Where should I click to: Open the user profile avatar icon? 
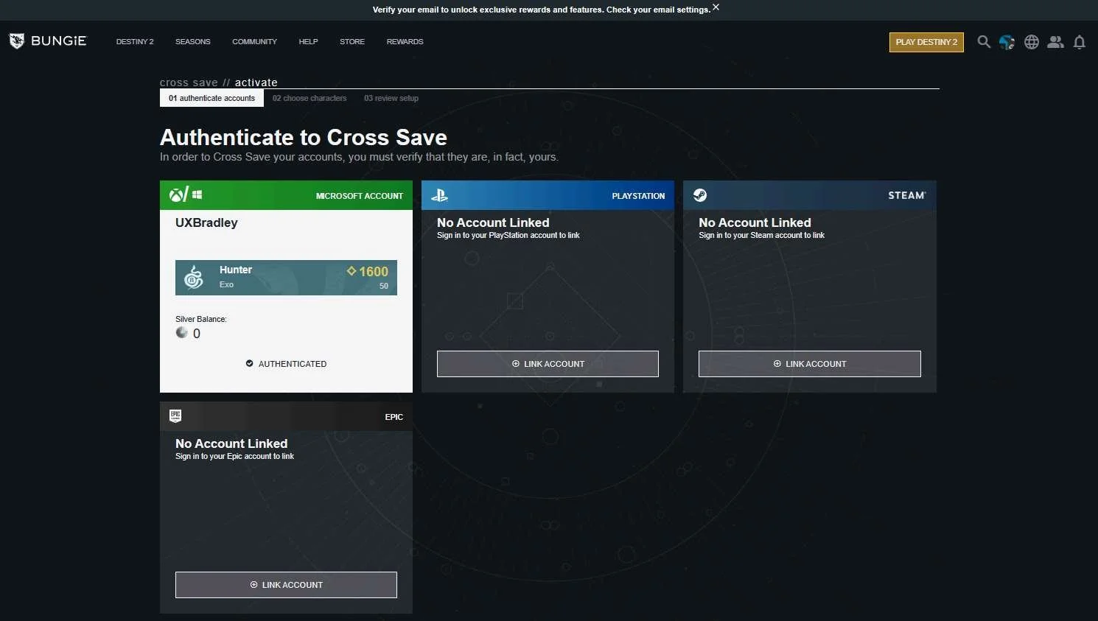1007,42
